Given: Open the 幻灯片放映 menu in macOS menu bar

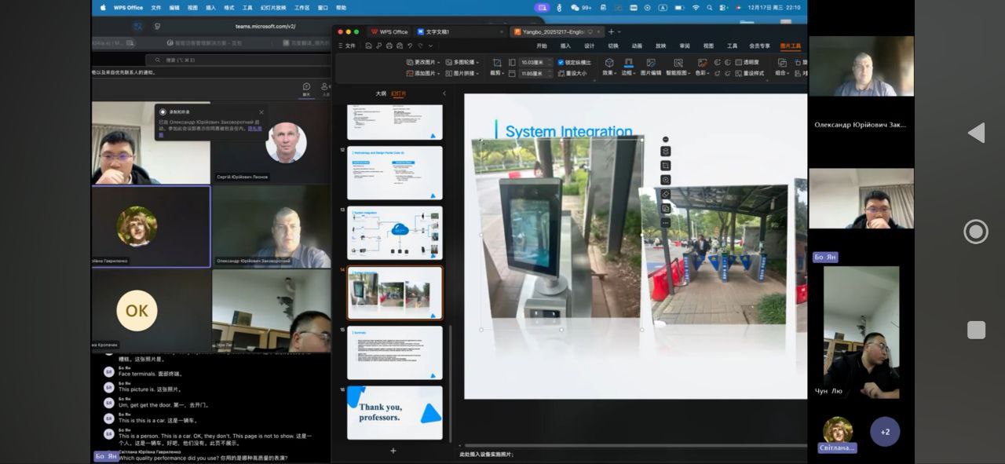Looking at the screenshot, I should (x=275, y=7).
